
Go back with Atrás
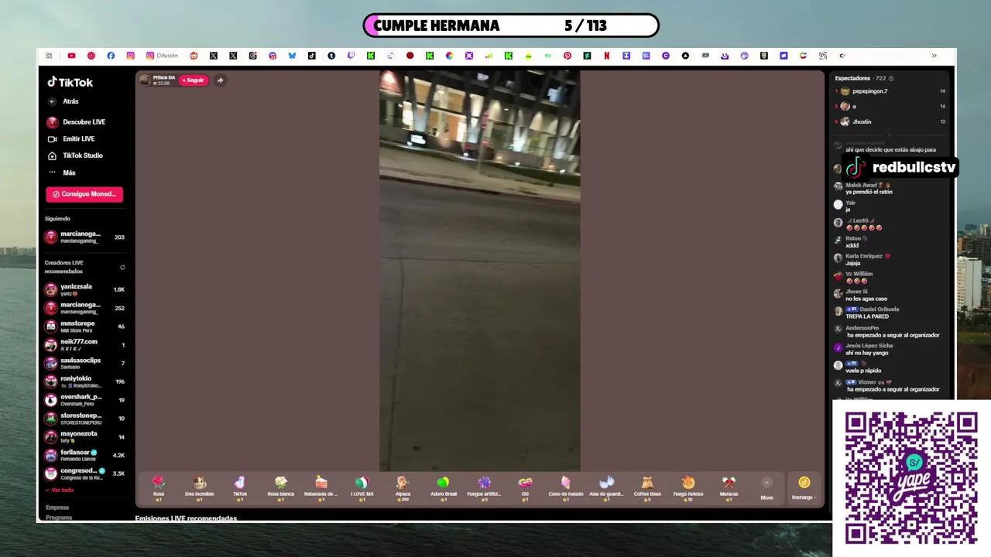coord(63,101)
